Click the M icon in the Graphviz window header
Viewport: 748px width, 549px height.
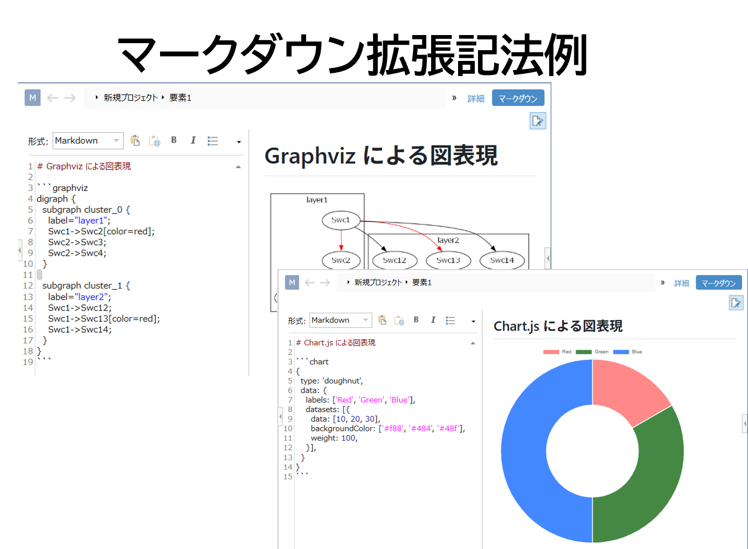click(x=33, y=98)
